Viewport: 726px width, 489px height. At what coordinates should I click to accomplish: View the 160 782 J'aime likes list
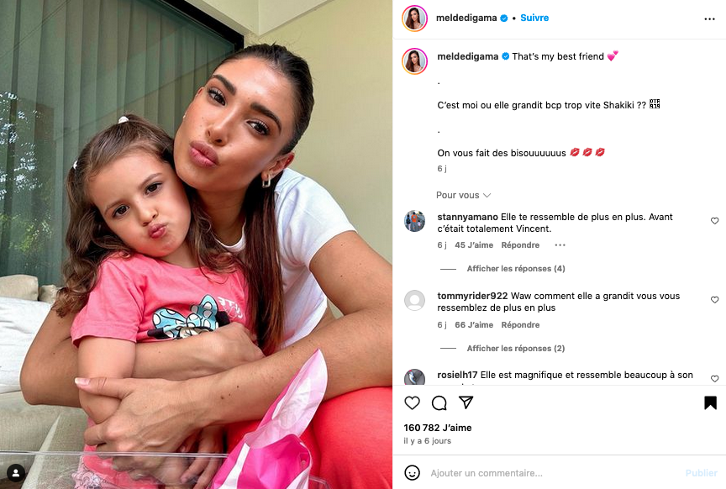438,428
